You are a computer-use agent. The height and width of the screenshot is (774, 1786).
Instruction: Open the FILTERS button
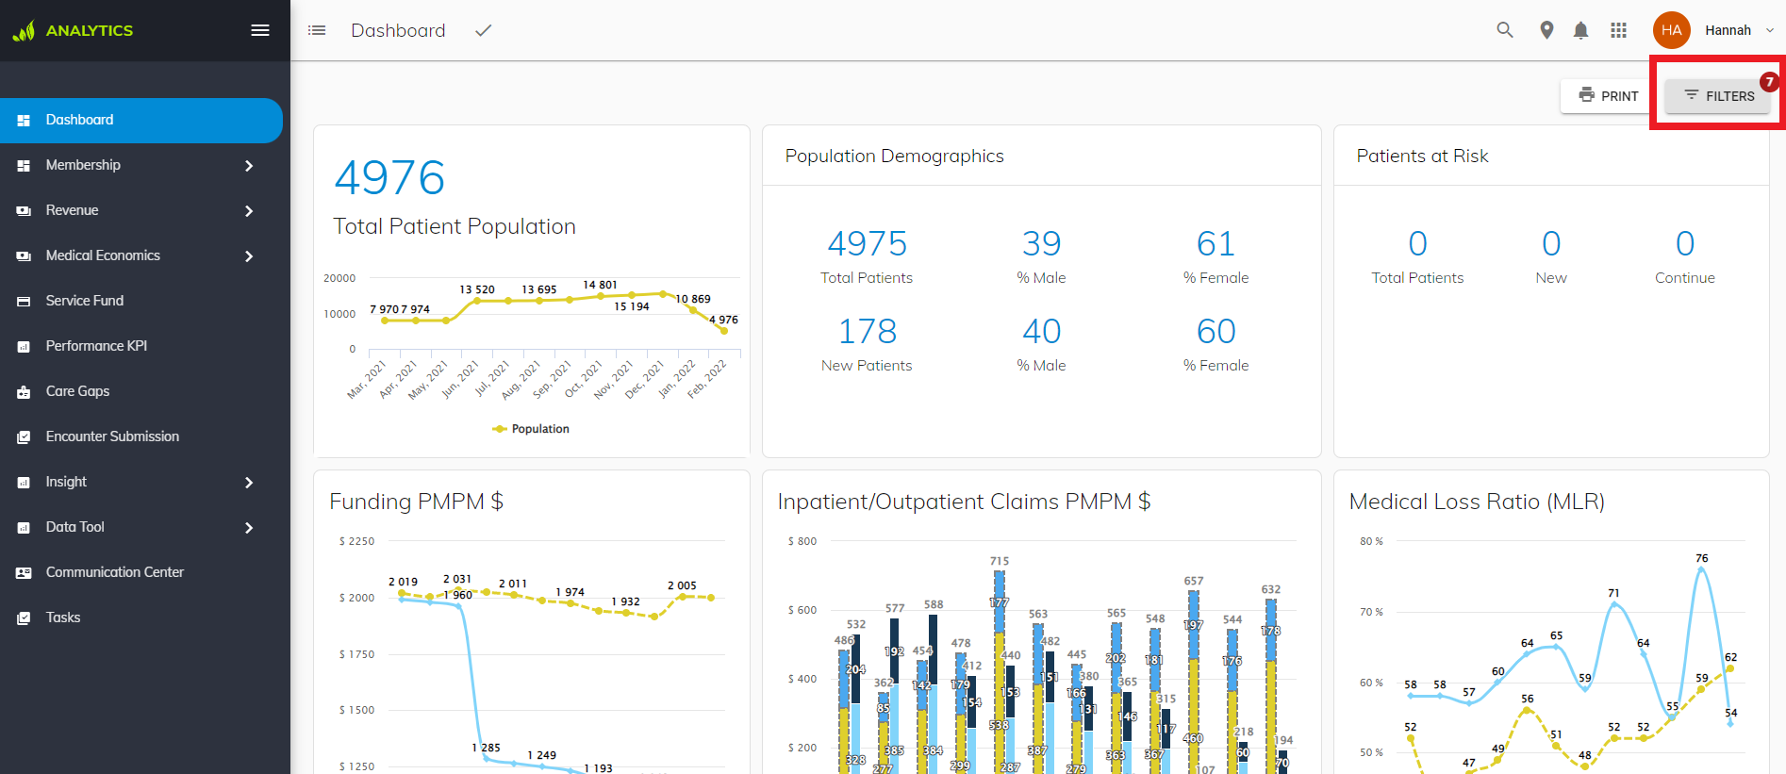coord(1719,96)
